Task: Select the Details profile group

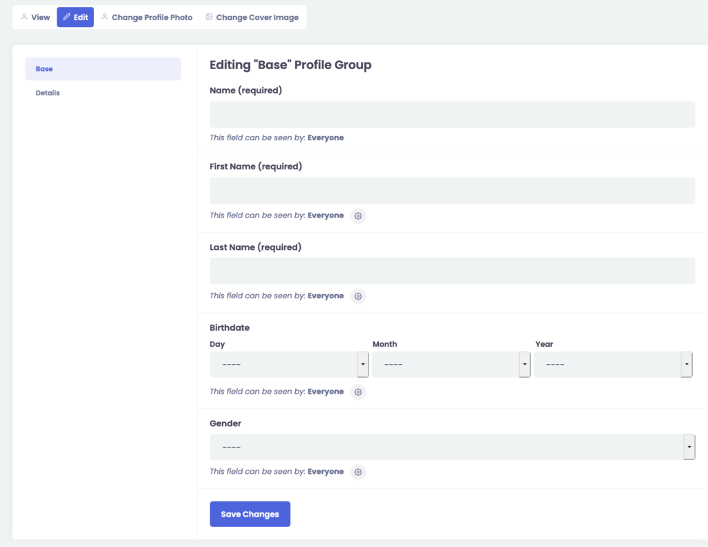Action: [48, 93]
